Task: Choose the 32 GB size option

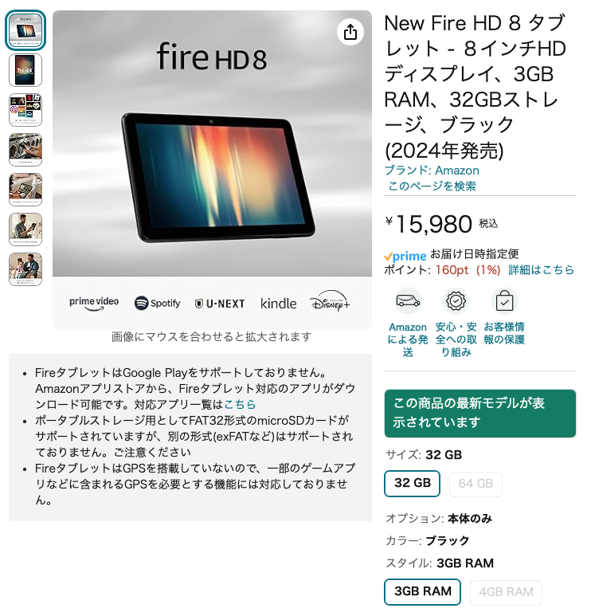Action: click(413, 484)
